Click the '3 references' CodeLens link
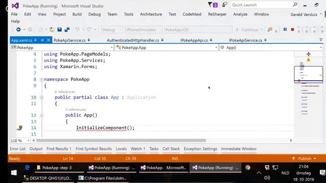The image size is (326, 183). point(75,109)
